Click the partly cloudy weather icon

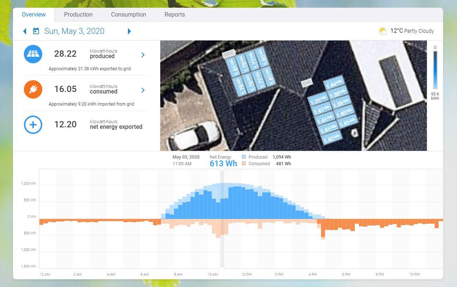coord(383,31)
